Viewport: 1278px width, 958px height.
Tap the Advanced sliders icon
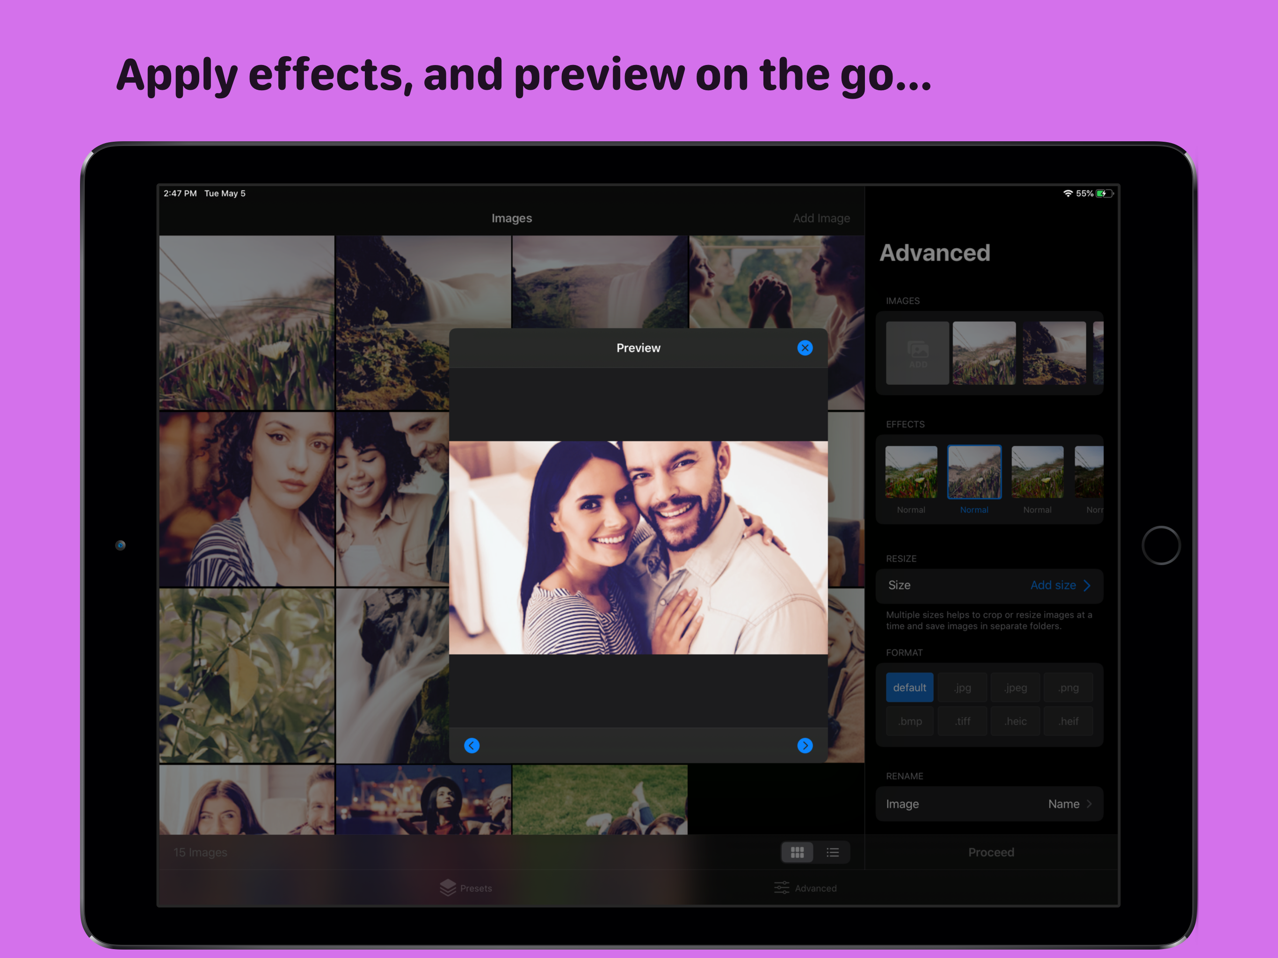(782, 887)
